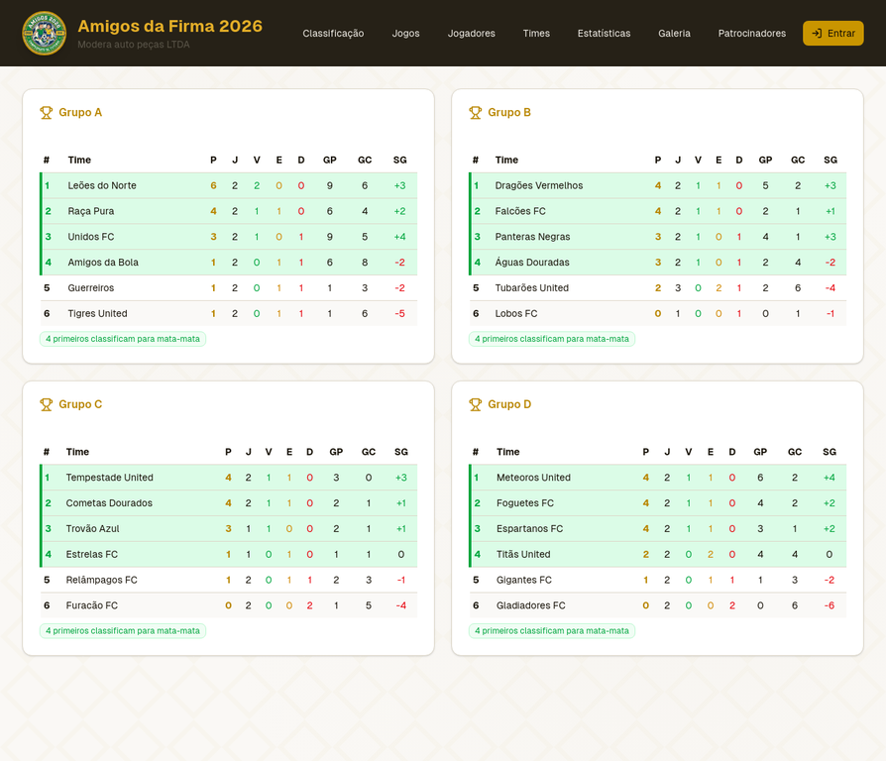The height and width of the screenshot is (761, 886).
Task: Click the Grupo B trophy icon
Action: pos(475,113)
